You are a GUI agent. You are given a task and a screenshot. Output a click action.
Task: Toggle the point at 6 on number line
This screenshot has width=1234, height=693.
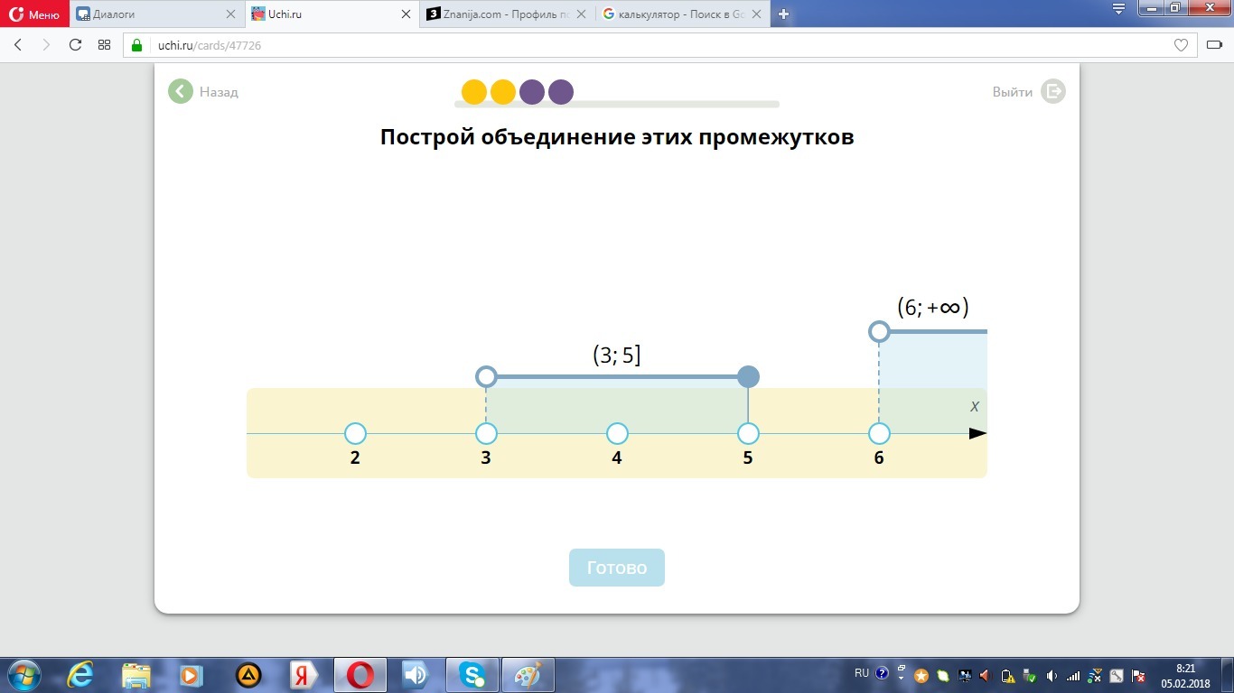pyautogui.click(x=879, y=434)
